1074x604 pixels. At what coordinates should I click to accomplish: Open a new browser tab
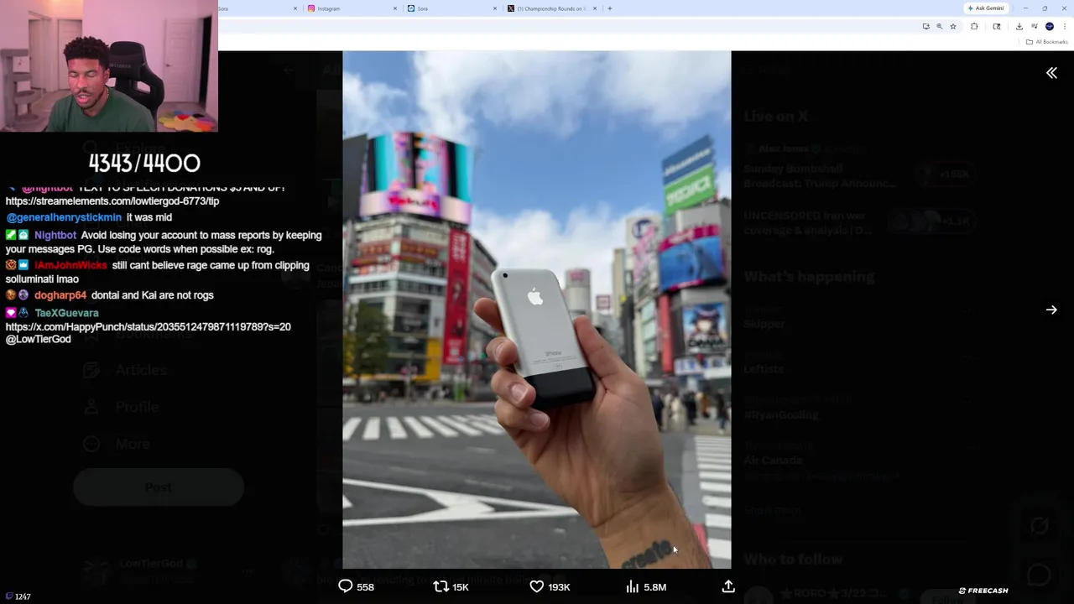click(609, 8)
